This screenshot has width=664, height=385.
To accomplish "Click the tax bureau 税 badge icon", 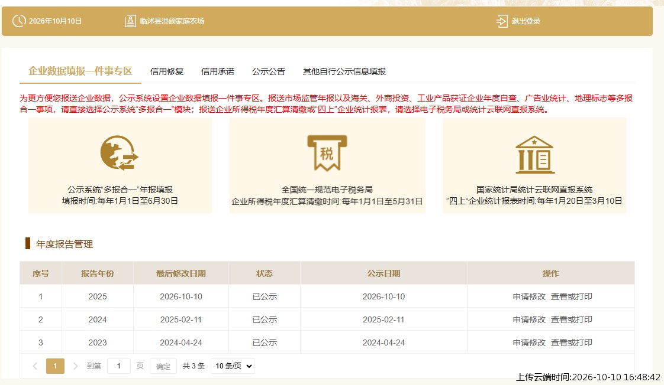I will pyautogui.click(x=327, y=153).
